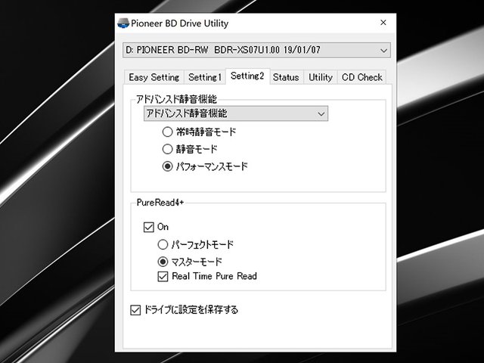Toggle the PureRead4+ On checkbox
Screen dimensions: 484x363
[x=149, y=227]
